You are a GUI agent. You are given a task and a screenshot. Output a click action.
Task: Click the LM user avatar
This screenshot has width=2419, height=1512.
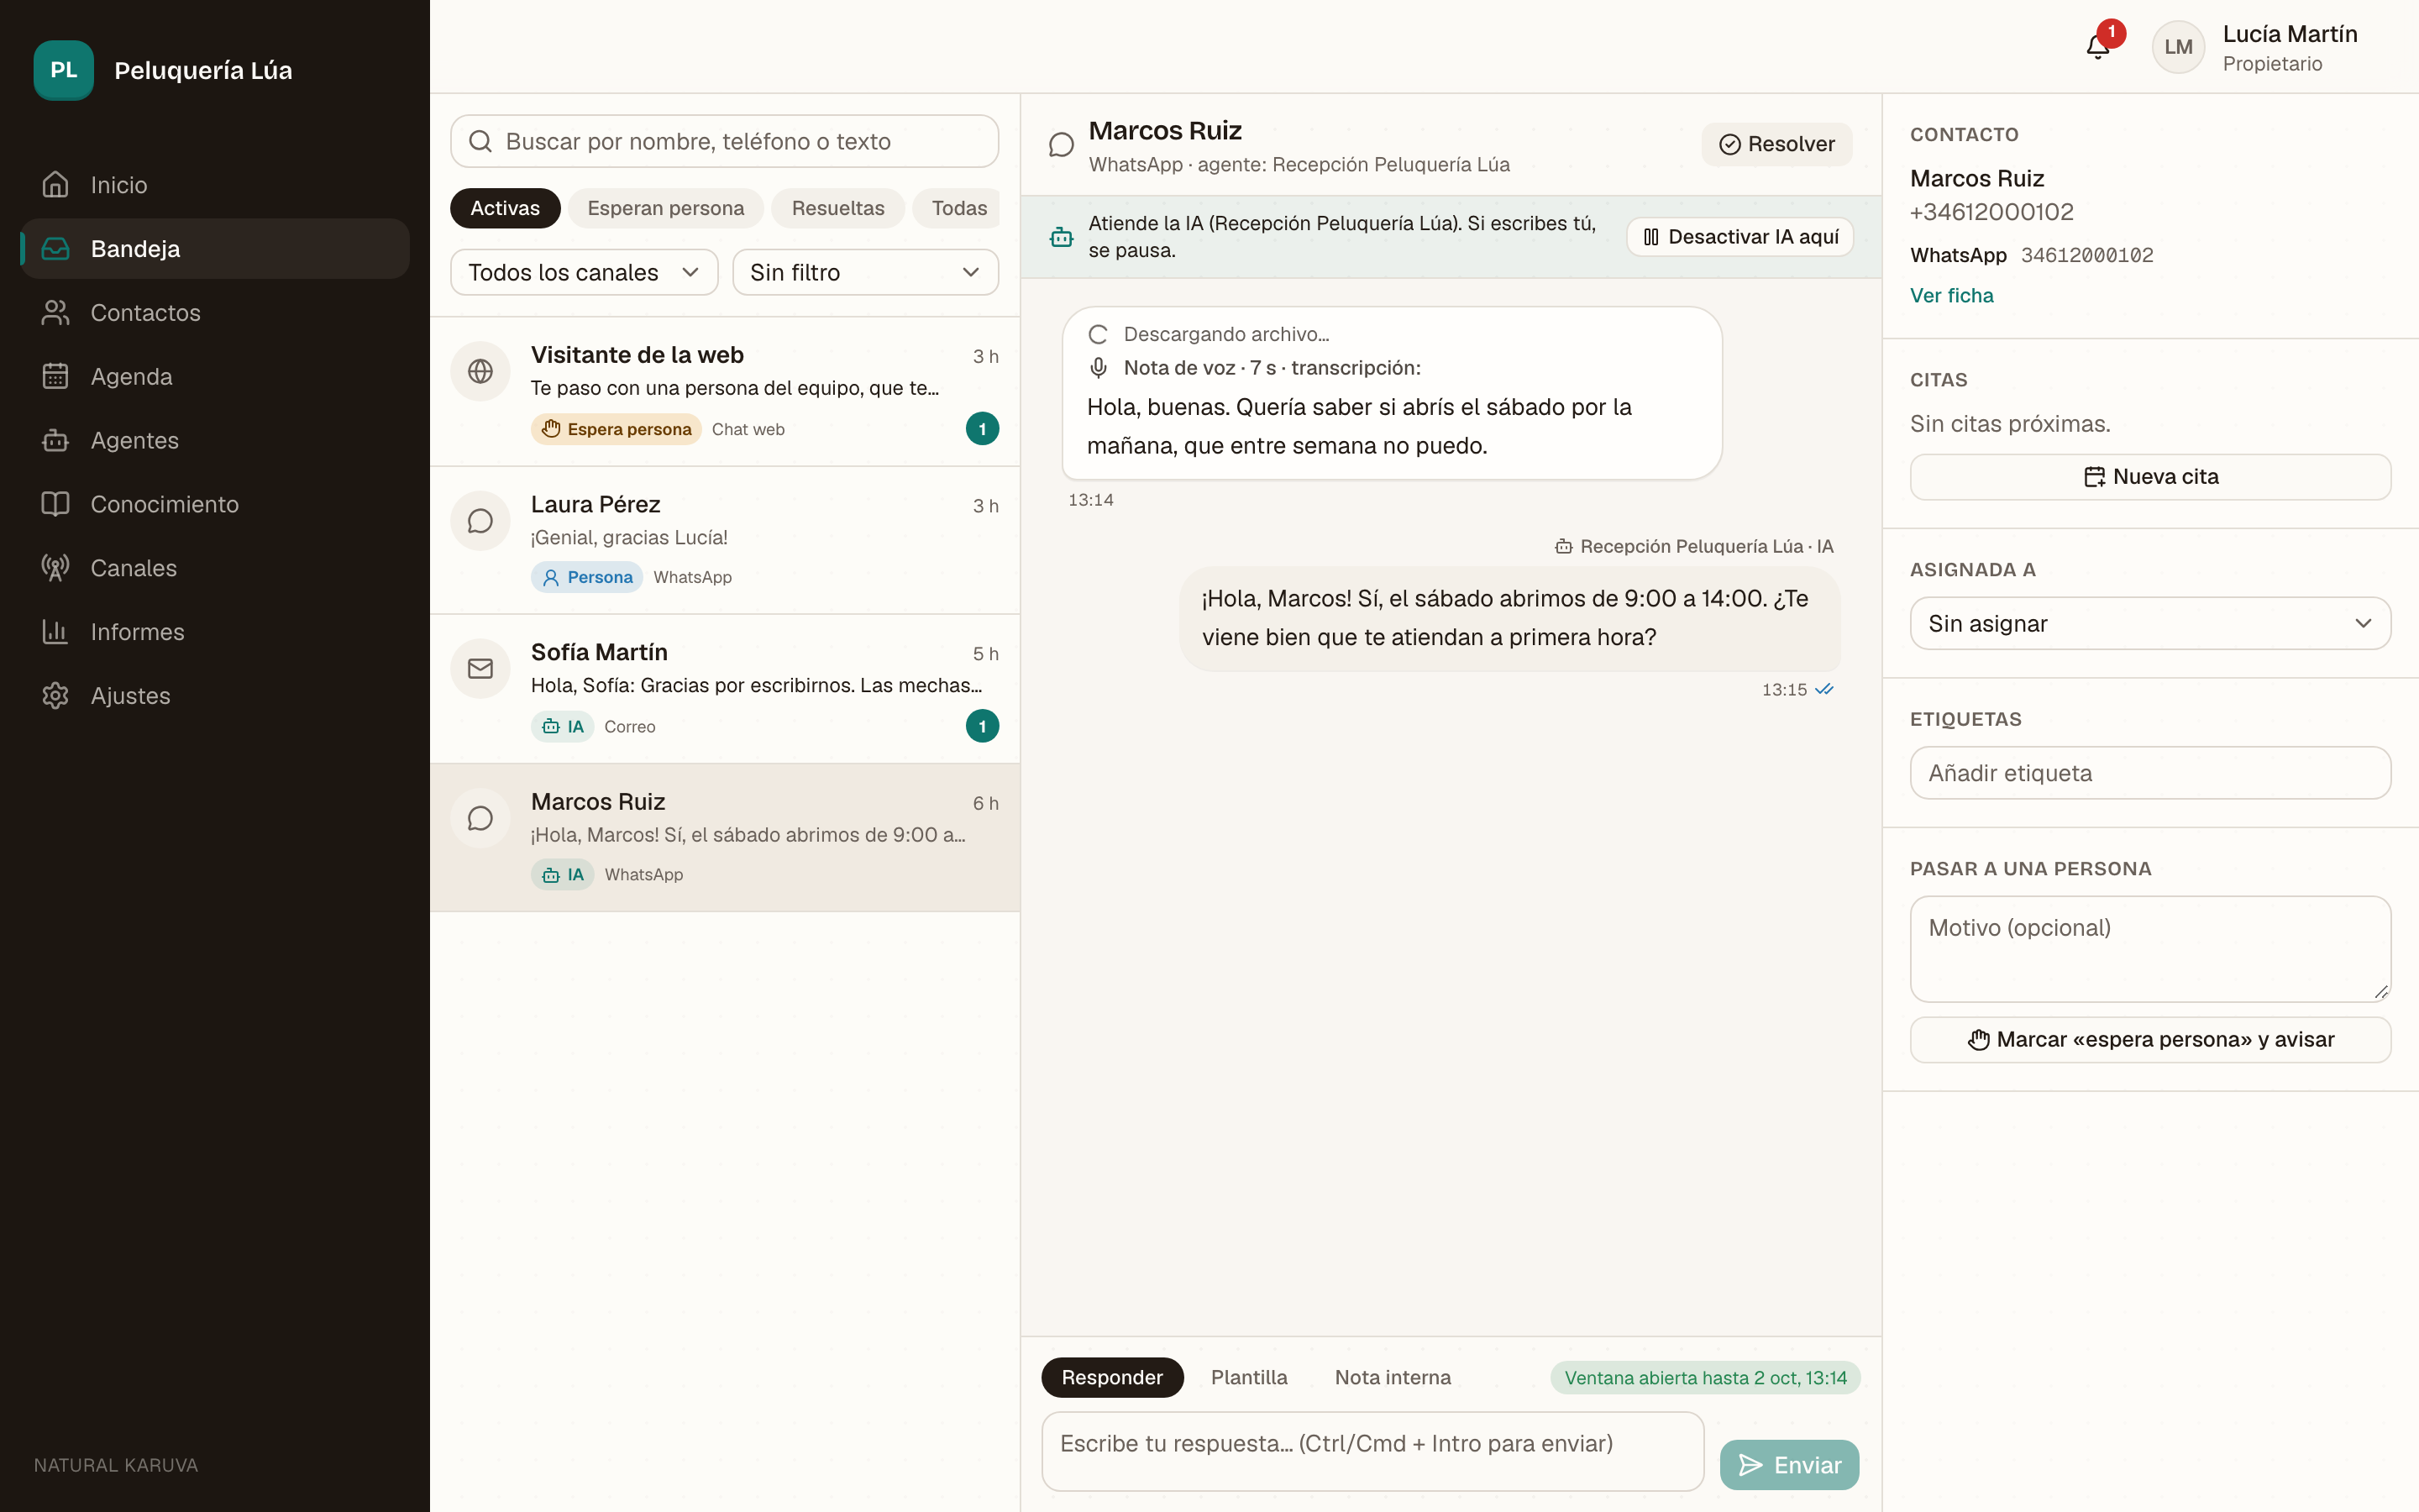[x=2178, y=47]
